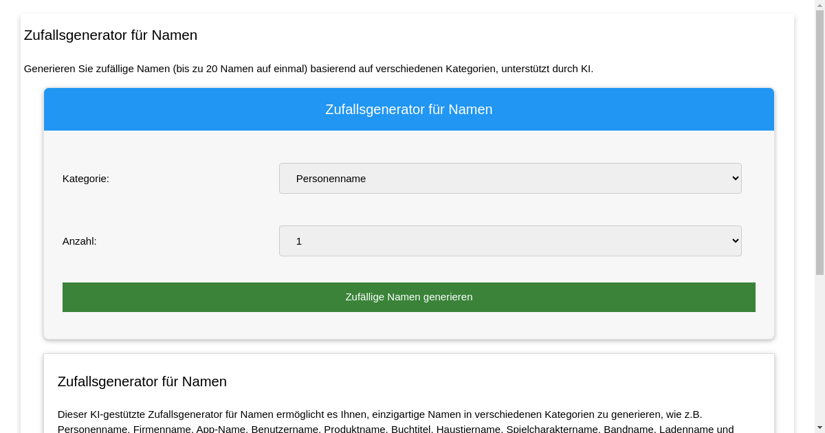Click the lower section heading Zufallsgenerator für Namen
The width and height of the screenshot is (825, 433).
pyautogui.click(x=142, y=381)
